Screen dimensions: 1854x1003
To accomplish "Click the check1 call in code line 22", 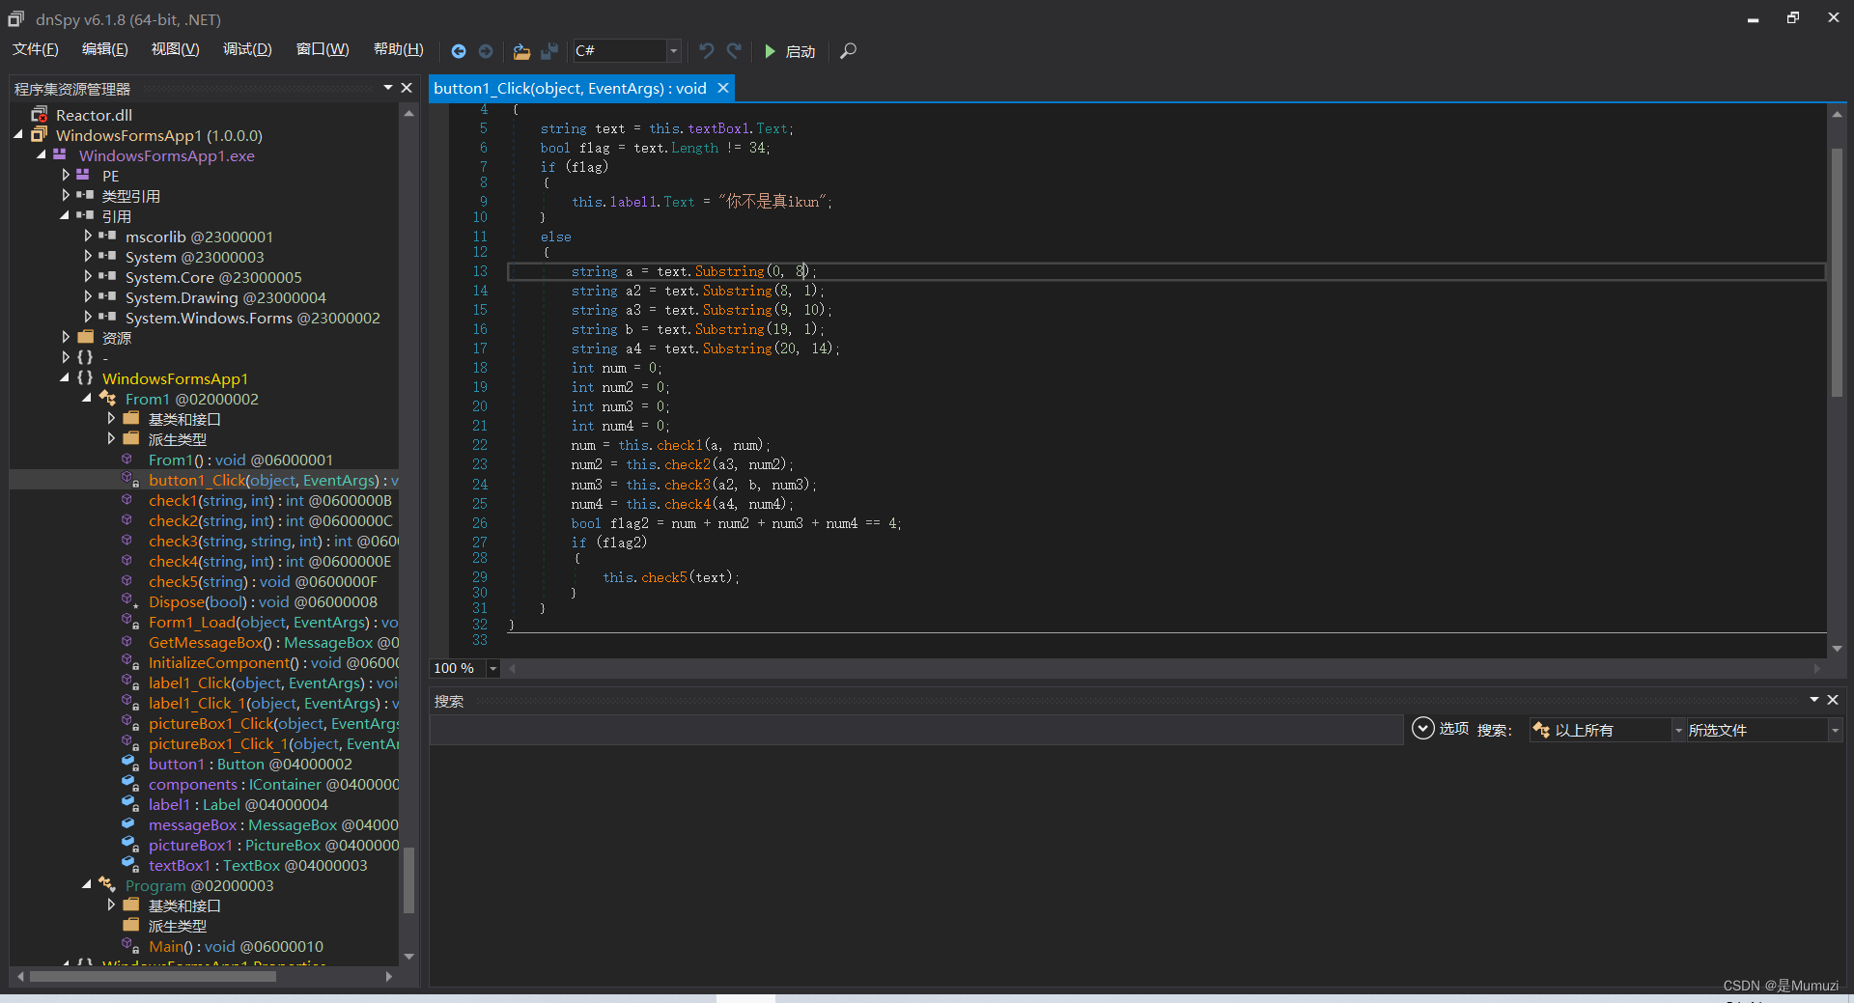I will tap(680, 445).
